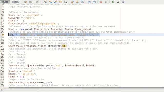The width and height of the screenshot is (164, 92).
Task: Click the grey cylinder toolbar icon
Action: [123, 2]
